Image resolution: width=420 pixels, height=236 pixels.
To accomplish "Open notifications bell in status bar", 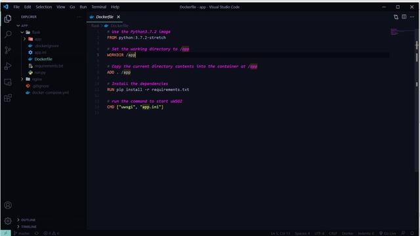I will tap(412, 233).
